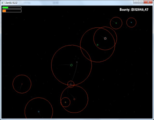
Task: Close the ZenGL window
Action: 148,2
